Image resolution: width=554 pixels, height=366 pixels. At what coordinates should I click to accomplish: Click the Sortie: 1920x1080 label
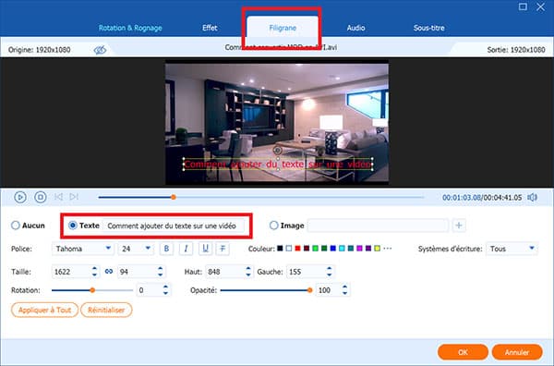pyautogui.click(x=516, y=50)
